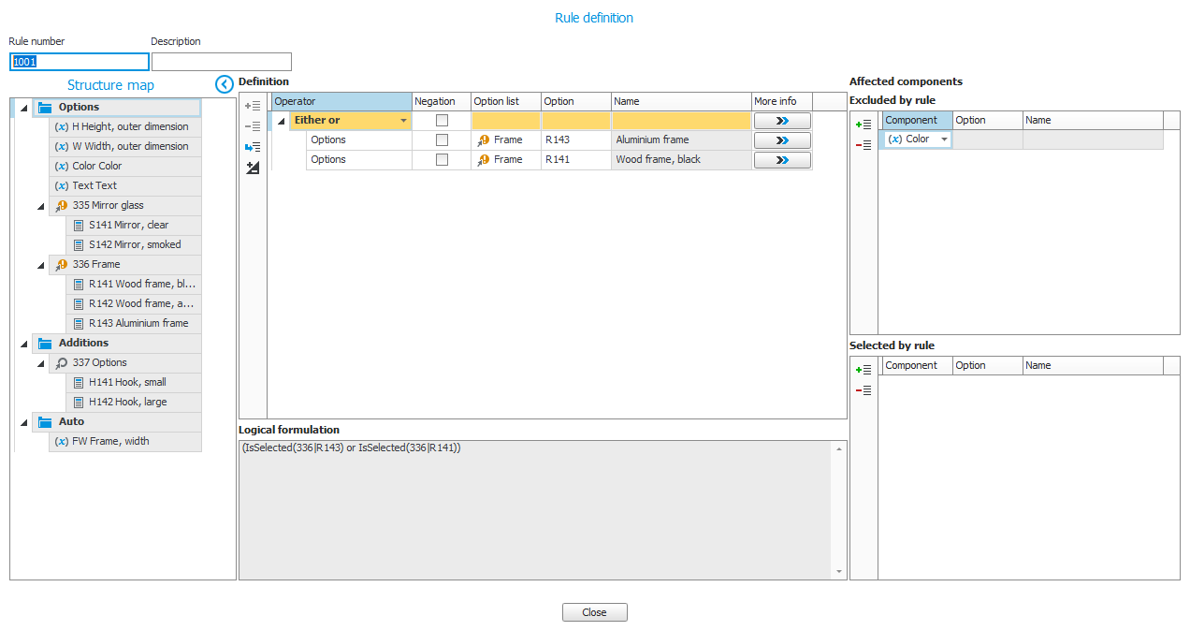Select H142 Hook, large in the tree
The image size is (1190, 631).
[128, 403]
